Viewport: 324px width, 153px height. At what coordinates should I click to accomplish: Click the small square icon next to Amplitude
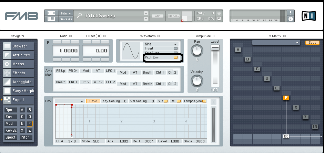coord(213,36)
